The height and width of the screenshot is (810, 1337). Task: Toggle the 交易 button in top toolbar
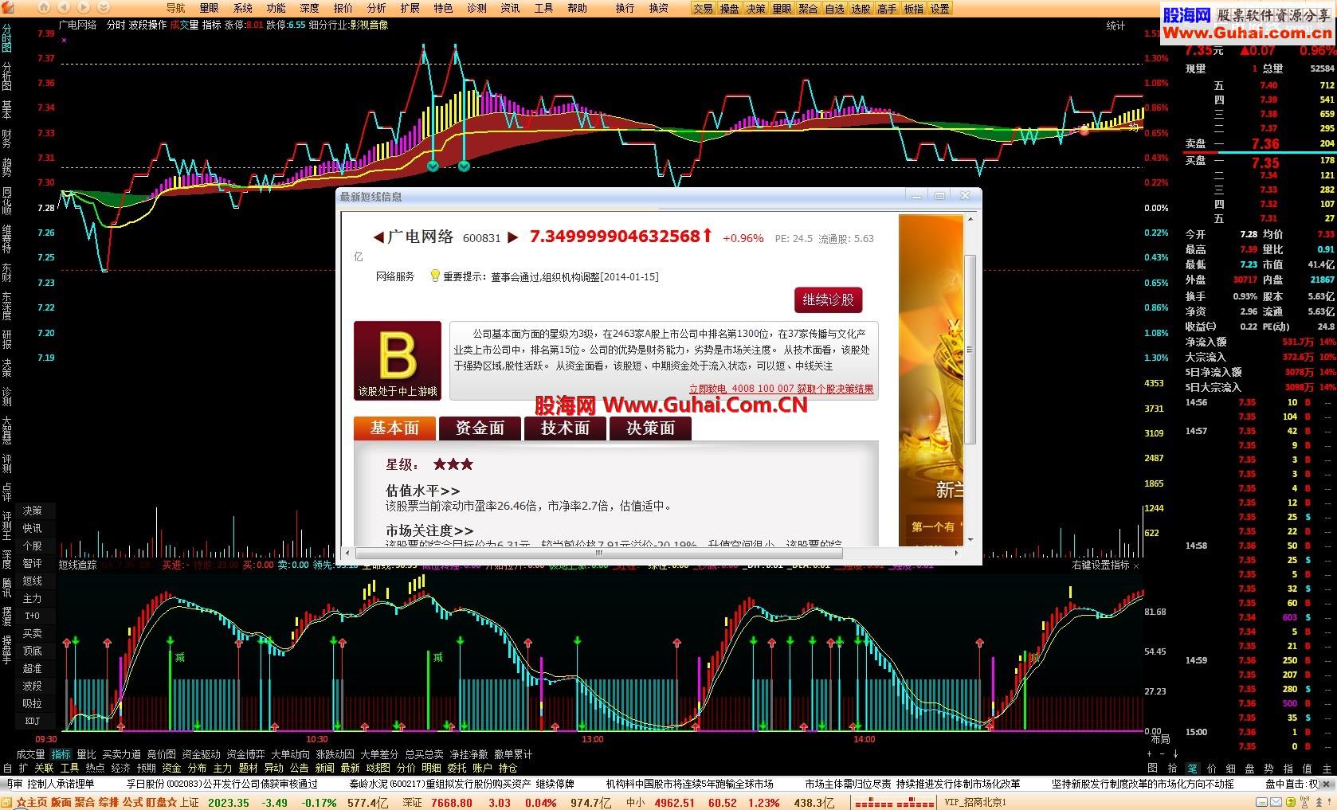[x=703, y=8]
